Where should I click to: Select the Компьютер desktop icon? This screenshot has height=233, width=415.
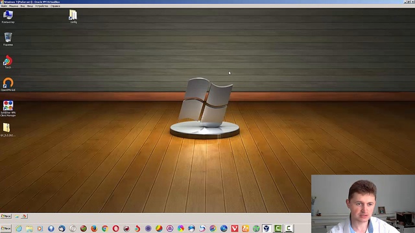8,17
